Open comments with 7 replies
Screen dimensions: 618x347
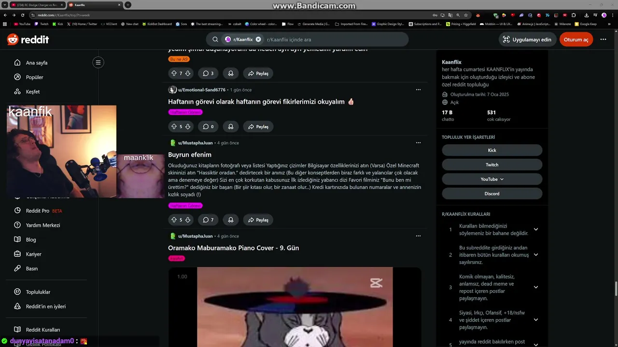coord(208,220)
